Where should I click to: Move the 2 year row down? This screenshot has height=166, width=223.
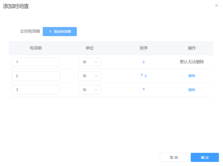[x=146, y=75]
